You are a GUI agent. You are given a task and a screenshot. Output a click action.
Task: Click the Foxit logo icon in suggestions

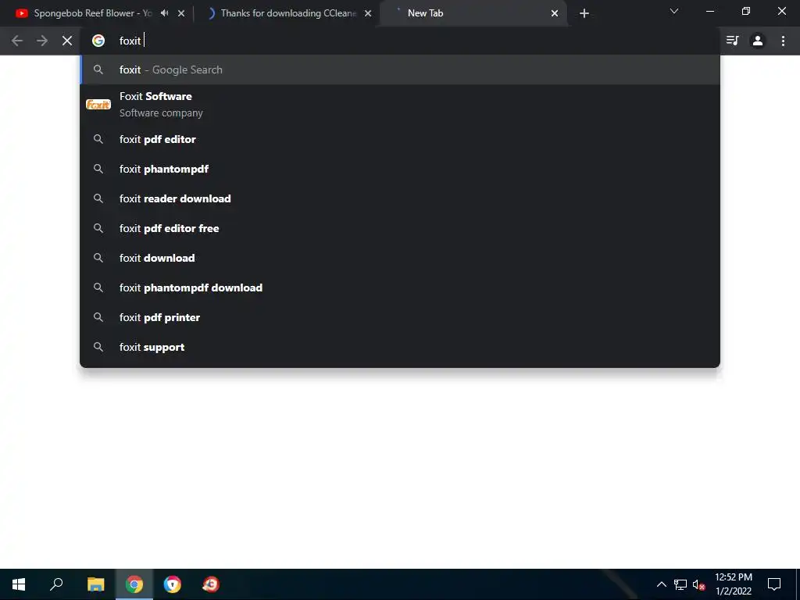click(98, 105)
